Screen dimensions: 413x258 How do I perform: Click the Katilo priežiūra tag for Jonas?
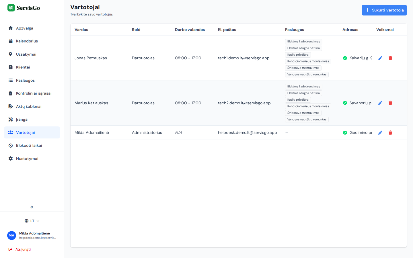[x=298, y=55]
